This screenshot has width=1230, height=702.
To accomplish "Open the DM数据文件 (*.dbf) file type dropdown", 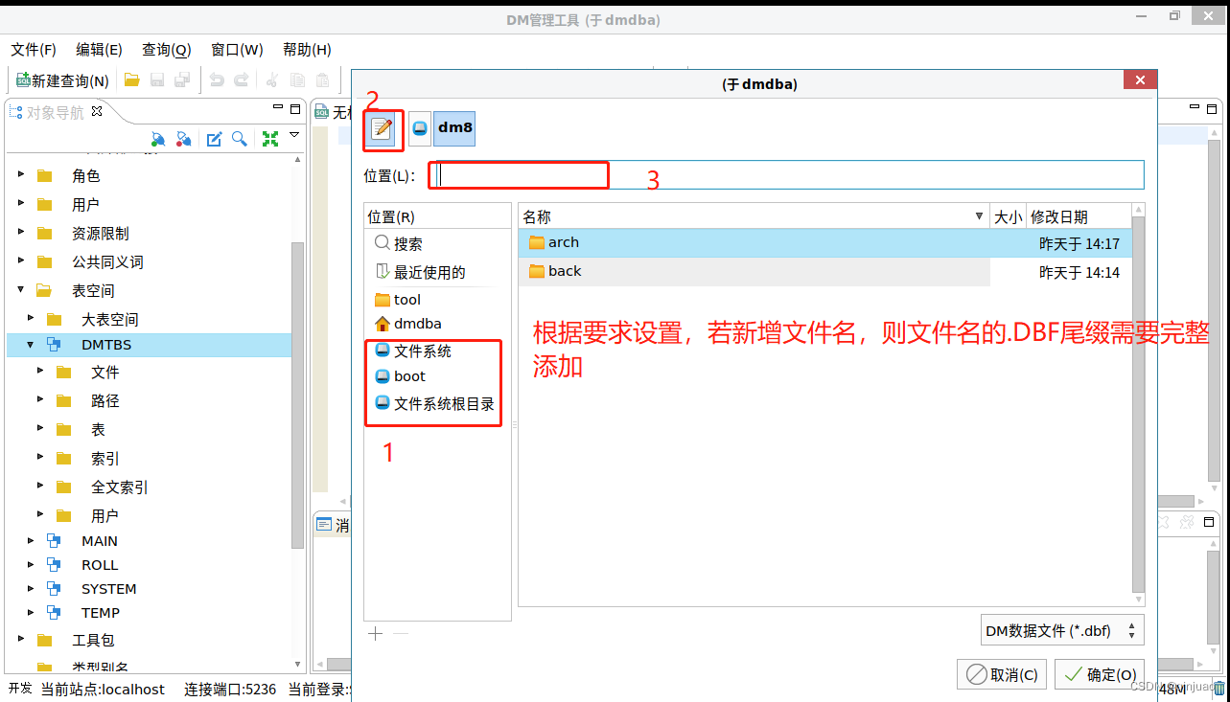I will (x=1062, y=631).
